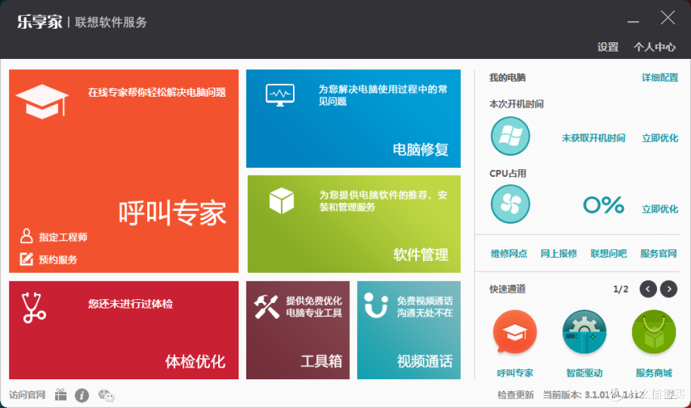Click 检查更新 in footer
691x408 pixels.
click(516, 395)
